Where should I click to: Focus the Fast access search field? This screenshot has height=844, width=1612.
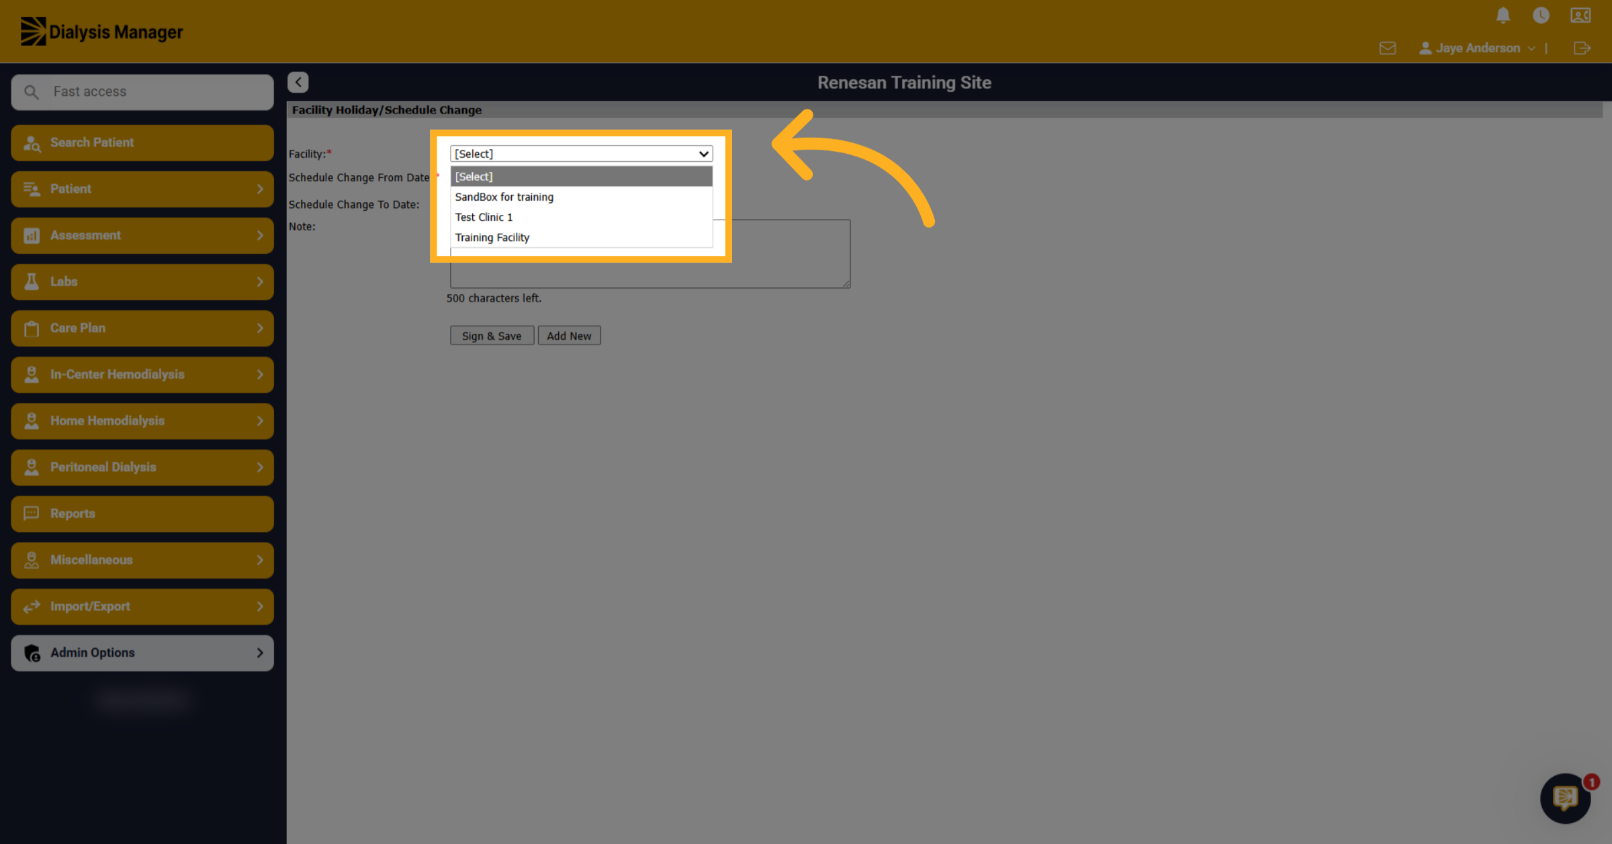tap(142, 91)
